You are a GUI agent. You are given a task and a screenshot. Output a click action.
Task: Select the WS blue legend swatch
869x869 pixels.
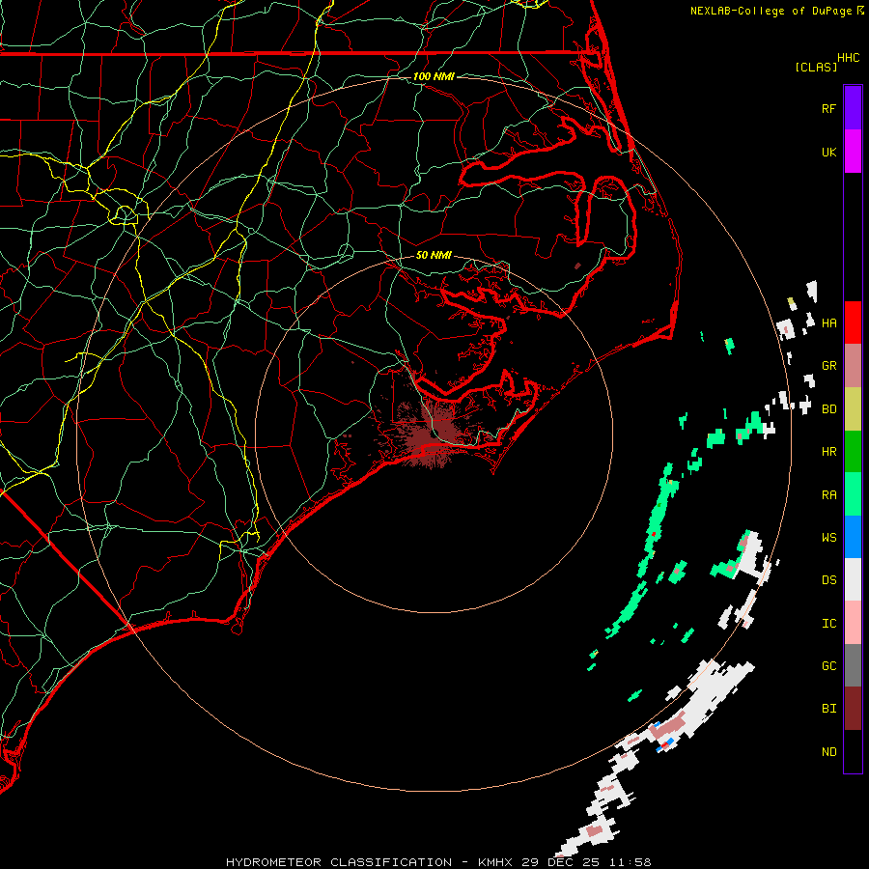point(853,537)
